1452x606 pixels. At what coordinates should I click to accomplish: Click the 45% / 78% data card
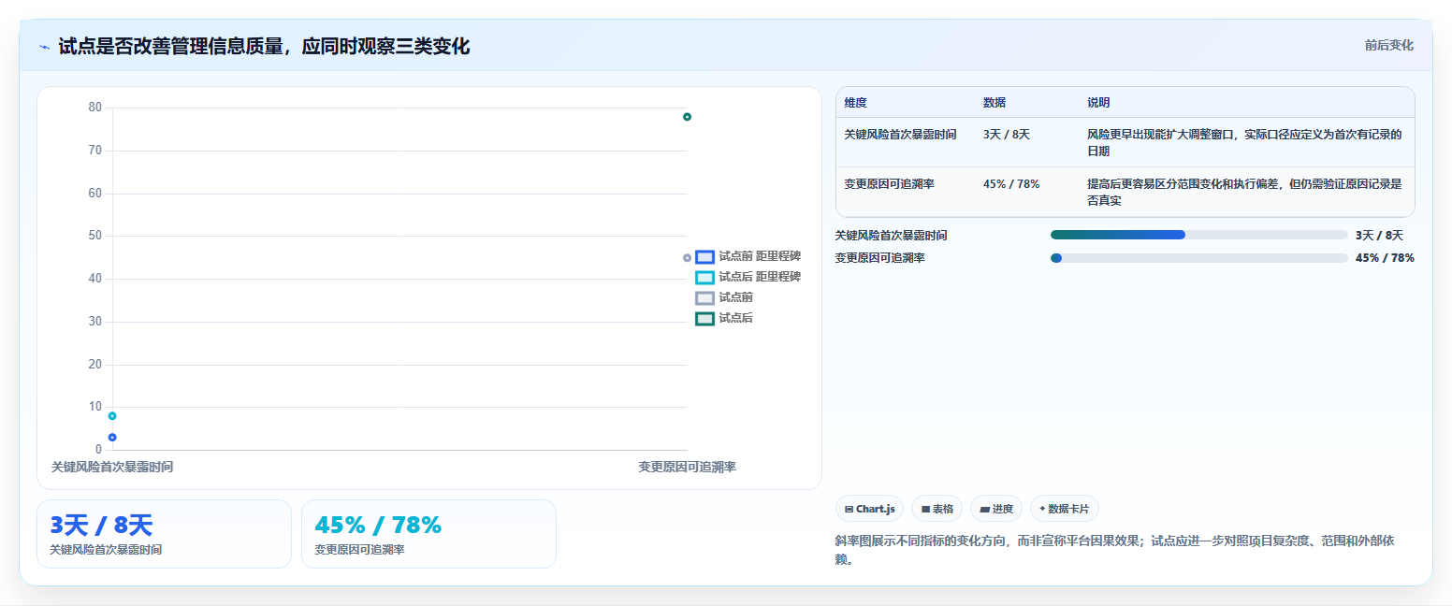[428, 533]
